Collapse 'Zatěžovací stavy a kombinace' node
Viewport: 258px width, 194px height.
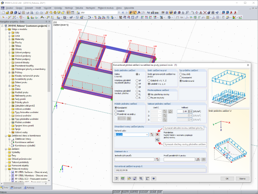6,136
